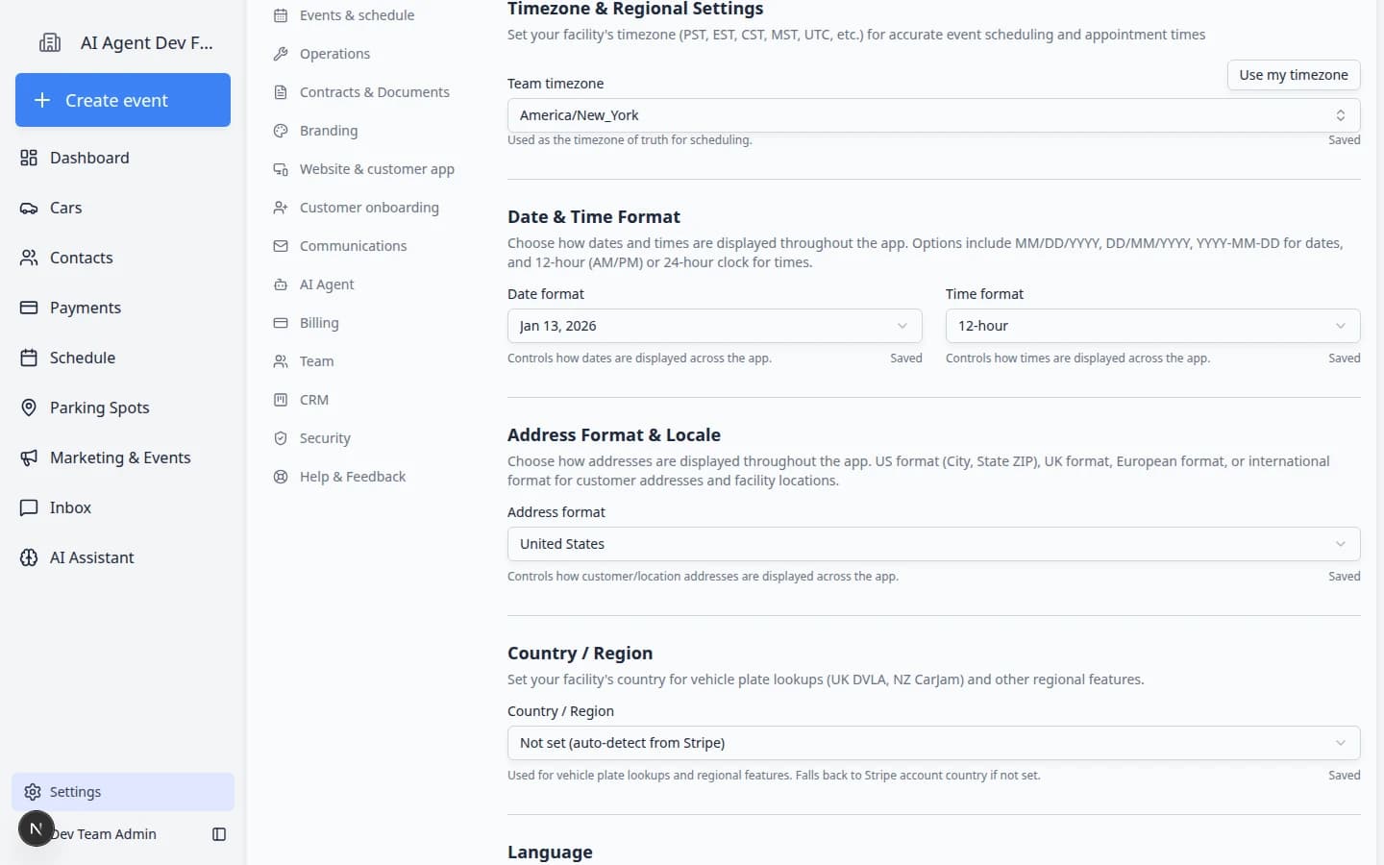This screenshot has width=1384, height=865.
Task: Click the Contracts & Documents file icon
Action: [x=281, y=92]
